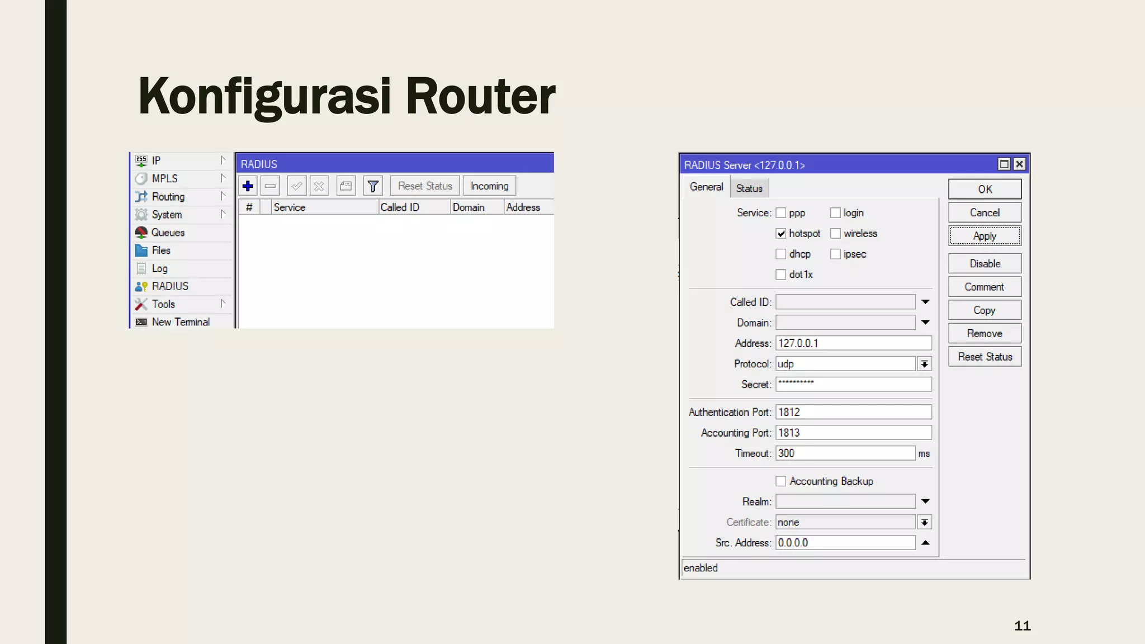Click the minus remove icon in RADIUS toolbar
The height and width of the screenshot is (644, 1145).
coord(270,186)
